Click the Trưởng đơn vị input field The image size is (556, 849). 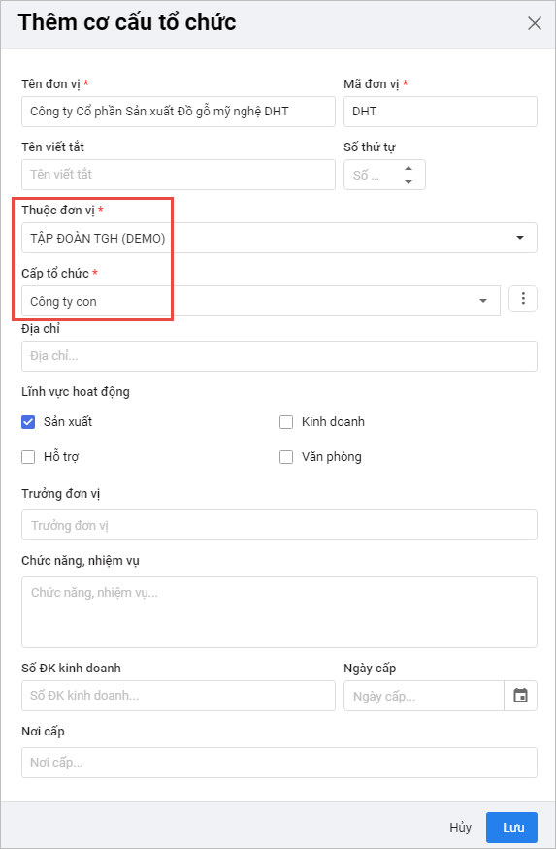pyautogui.click(x=279, y=525)
